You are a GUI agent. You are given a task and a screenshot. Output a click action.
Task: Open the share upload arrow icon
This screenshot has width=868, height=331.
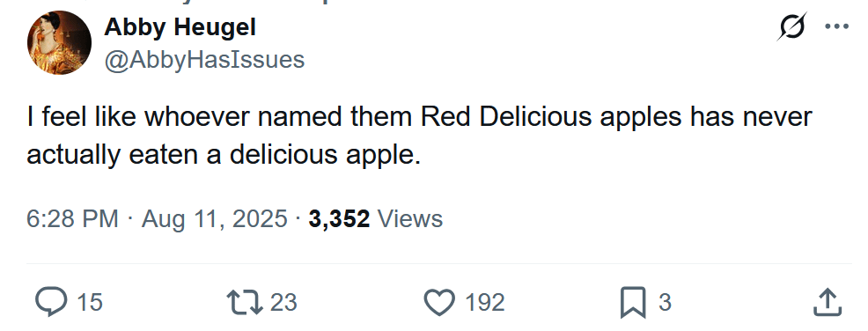828,302
